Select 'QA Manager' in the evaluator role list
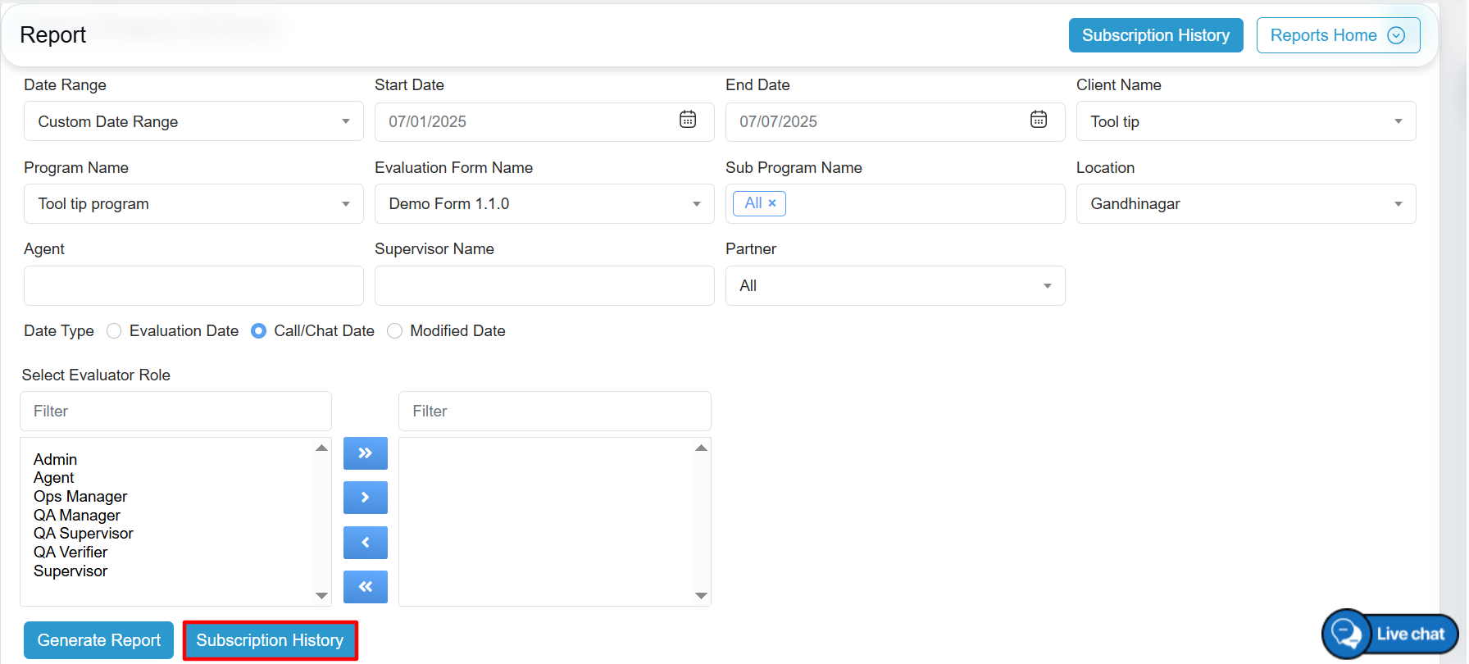1469x664 pixels. tap(77, 516)
